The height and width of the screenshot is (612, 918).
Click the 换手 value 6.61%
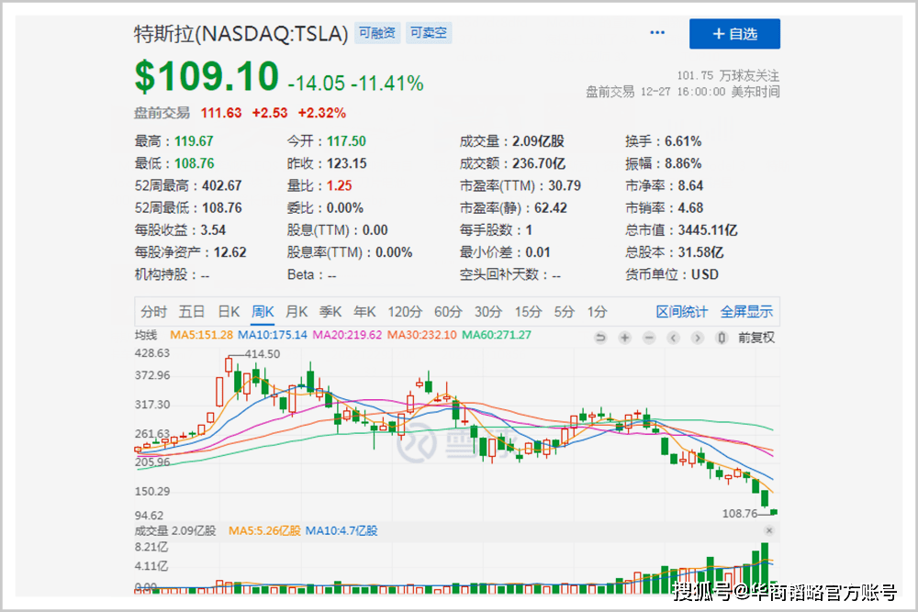point(683,141)
